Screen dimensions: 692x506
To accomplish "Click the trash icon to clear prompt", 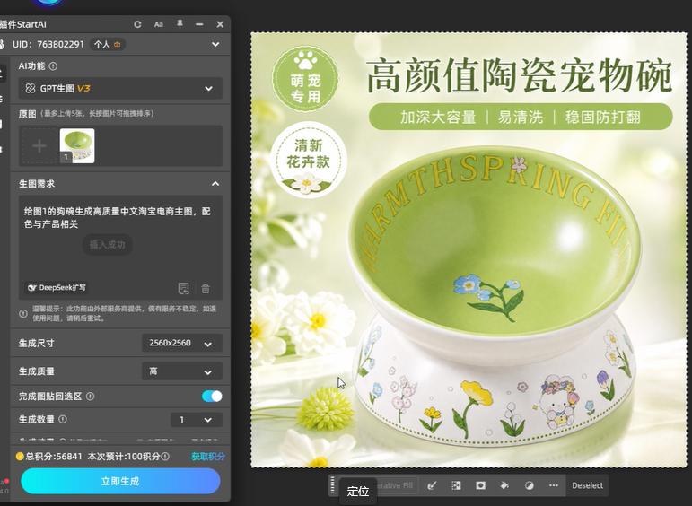I will click(x=206, y=289).
